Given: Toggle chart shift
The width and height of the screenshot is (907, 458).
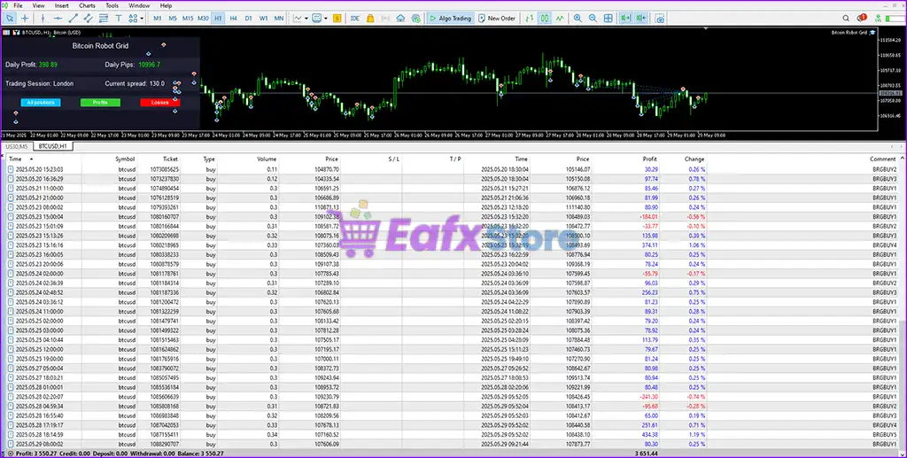Looking at the screenshot, I should click(x=640, y=19).
